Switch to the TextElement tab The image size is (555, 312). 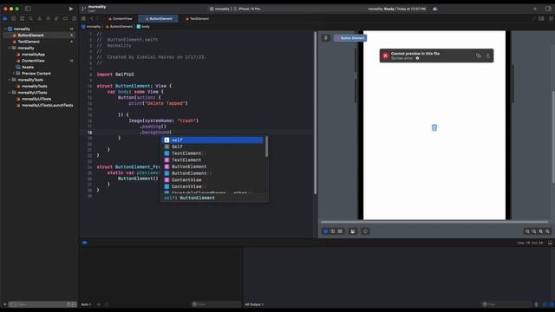197,18
